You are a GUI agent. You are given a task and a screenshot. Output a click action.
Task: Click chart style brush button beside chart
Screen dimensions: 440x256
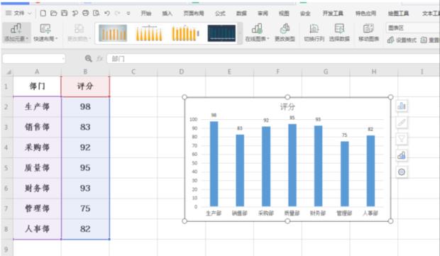coord(402,122)
